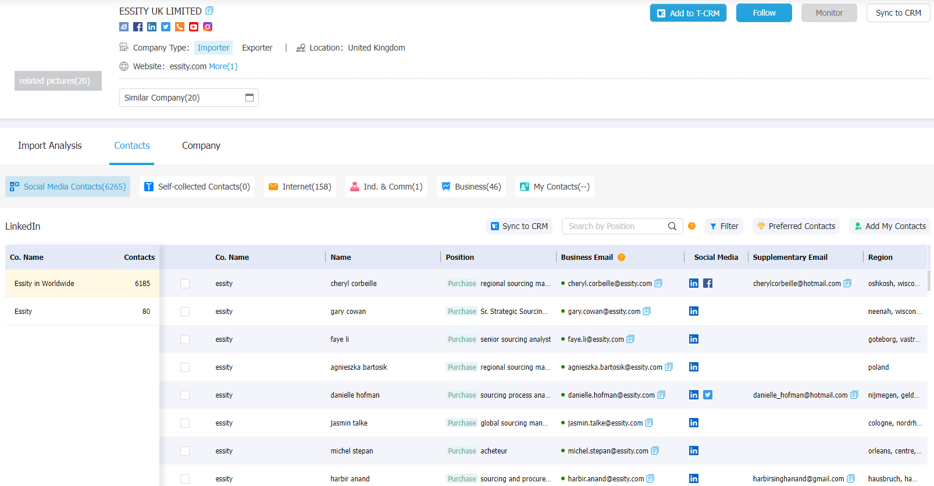
Task: Open faye li's LinkedIn profile icon
Action: (x=694, y=339)
